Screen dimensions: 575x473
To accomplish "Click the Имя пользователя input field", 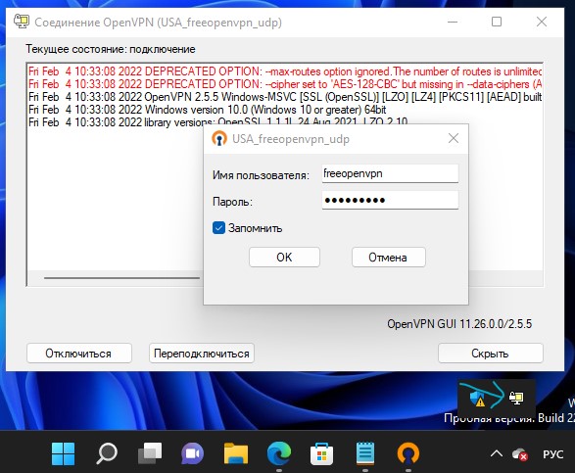I will click(390, 173).
